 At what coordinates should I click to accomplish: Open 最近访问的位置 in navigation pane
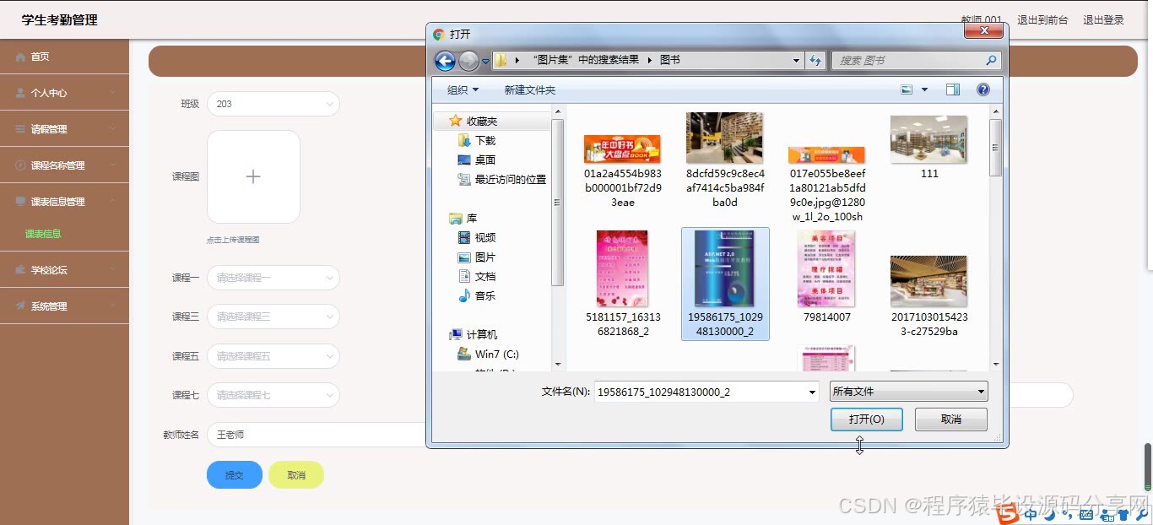(502, 179)
